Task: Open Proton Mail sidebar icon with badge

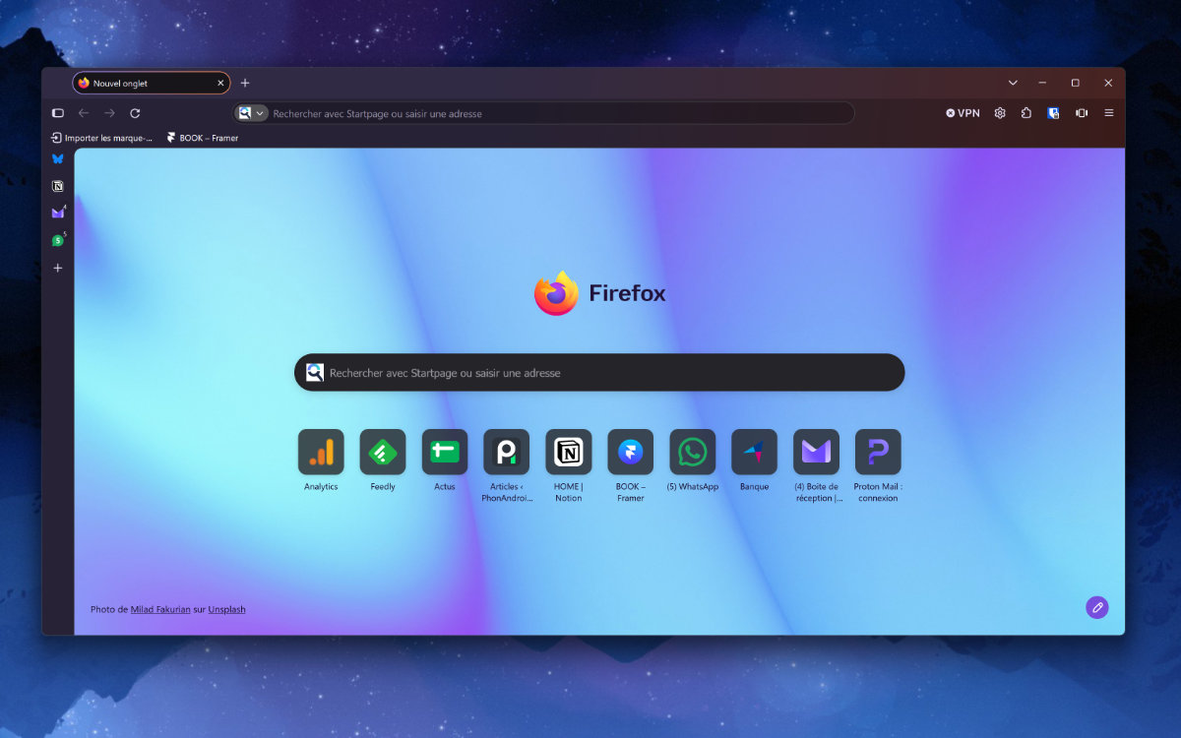Action: [58, 213]
